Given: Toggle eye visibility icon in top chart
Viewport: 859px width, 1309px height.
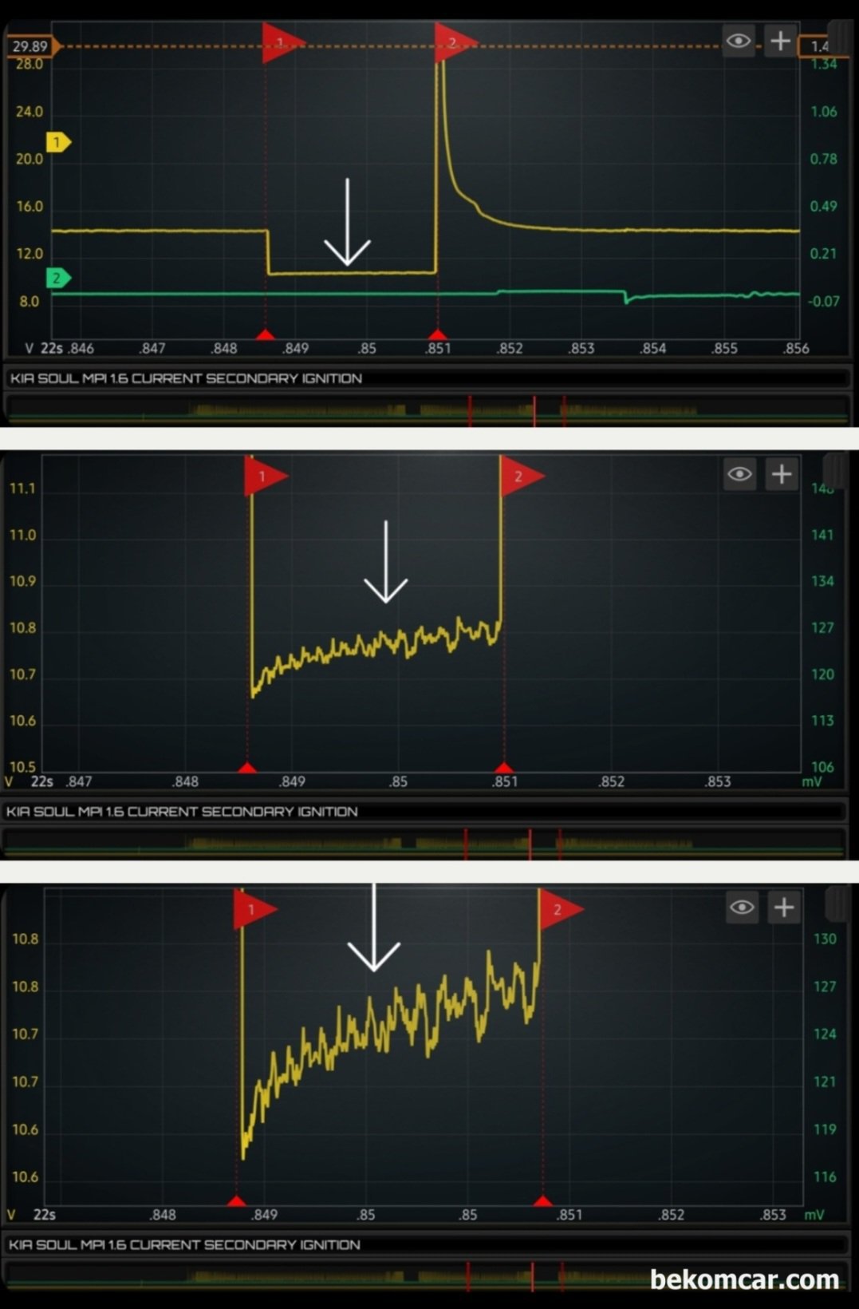Looking at the screenshot, I should point(739,41).
